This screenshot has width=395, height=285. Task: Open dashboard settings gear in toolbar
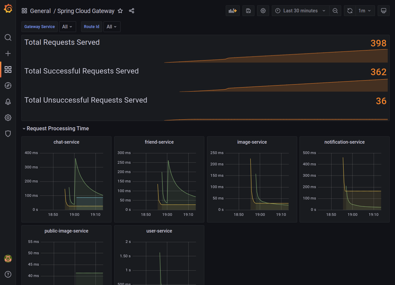coord(263,11)
